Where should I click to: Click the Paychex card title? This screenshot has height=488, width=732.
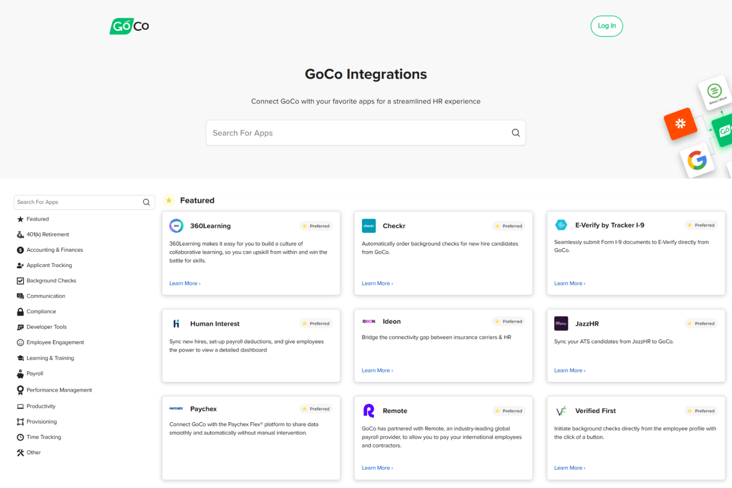[203, 409]
